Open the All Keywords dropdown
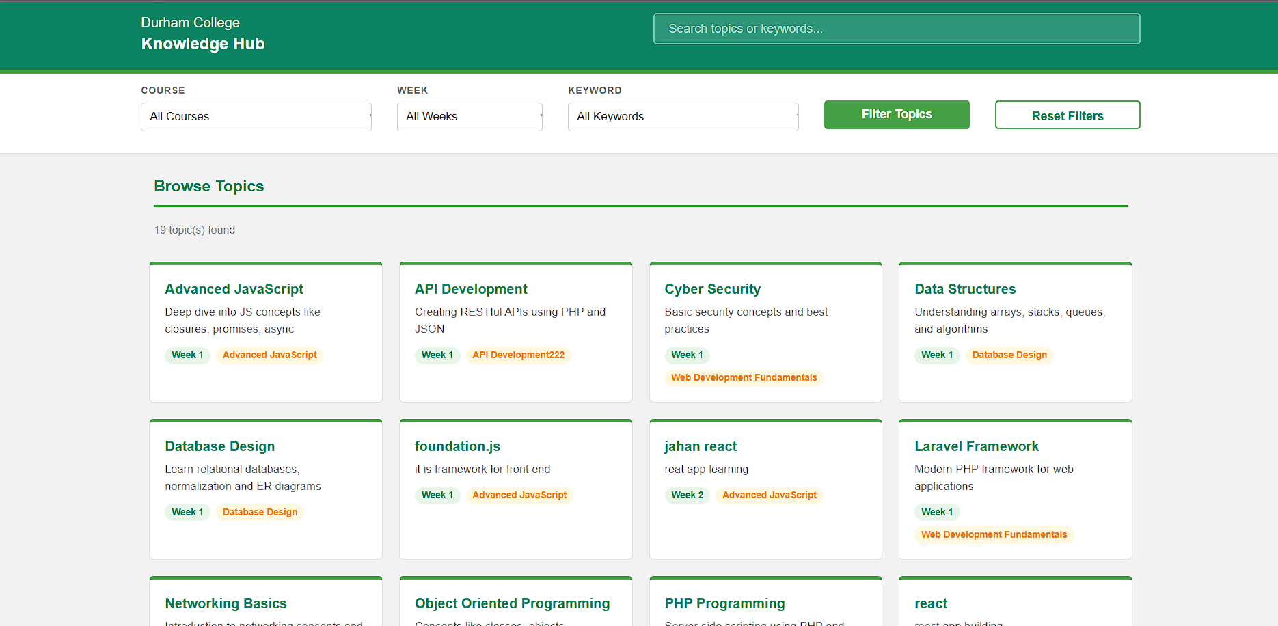 (x=682, y=117)
